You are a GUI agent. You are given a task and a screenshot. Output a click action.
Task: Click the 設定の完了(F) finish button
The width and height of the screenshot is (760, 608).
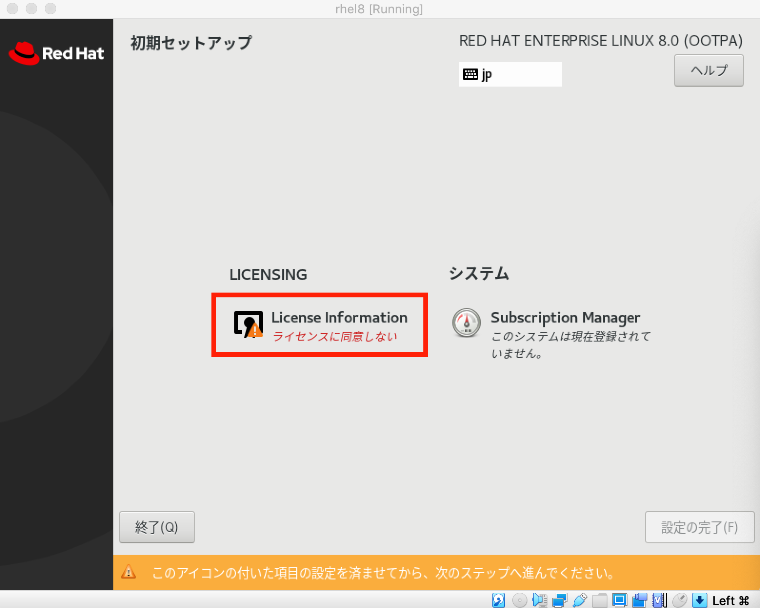(x=700, y=527)
